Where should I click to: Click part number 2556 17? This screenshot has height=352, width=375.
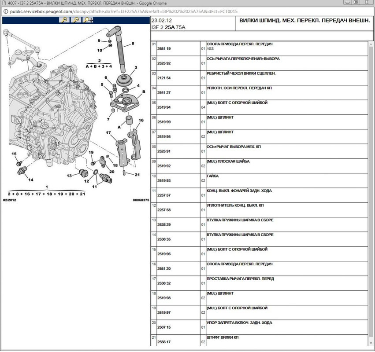(164, 342)
